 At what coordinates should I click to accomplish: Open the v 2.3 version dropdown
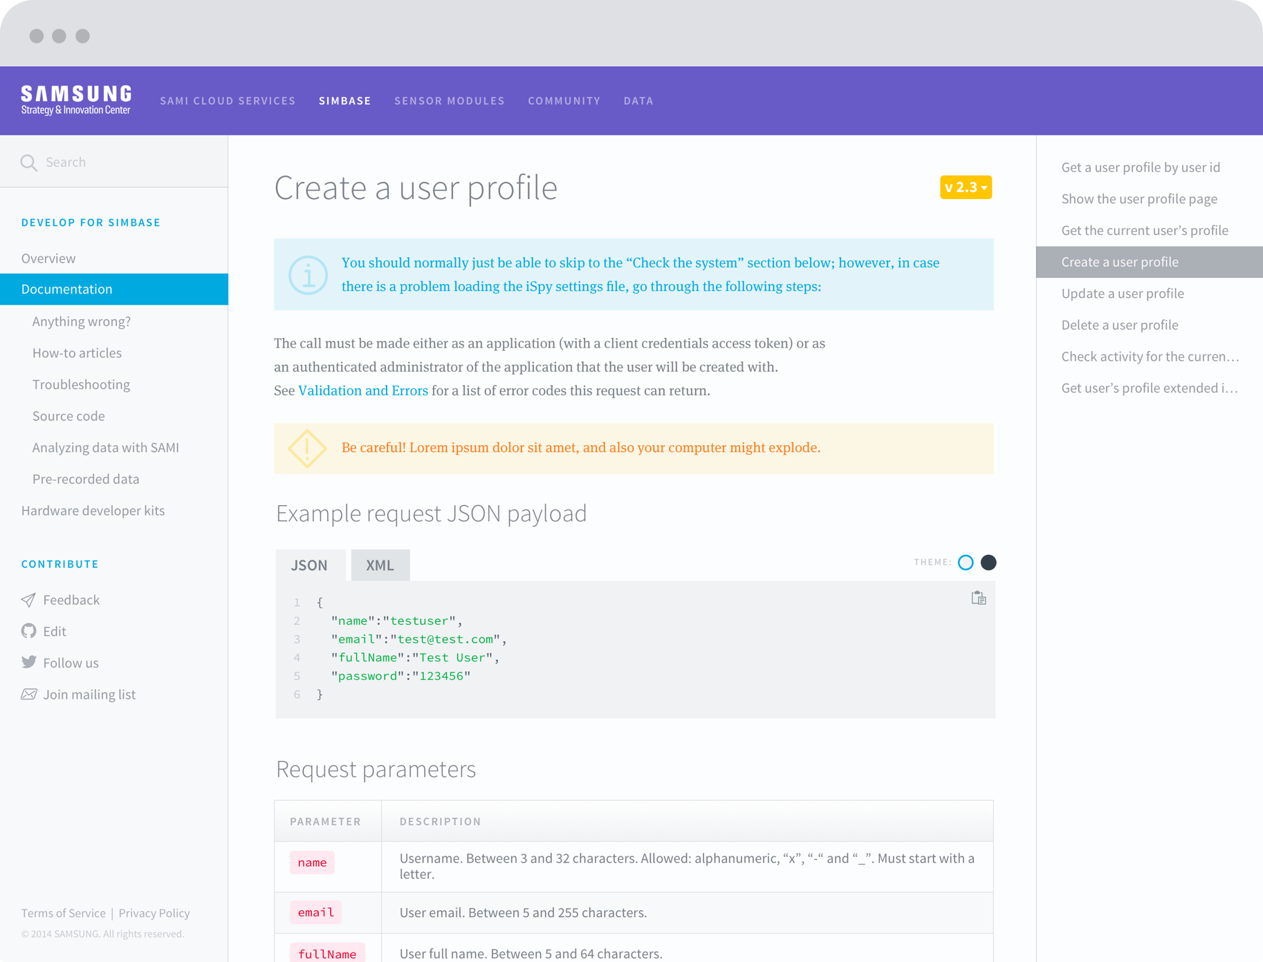pos(966,187)
